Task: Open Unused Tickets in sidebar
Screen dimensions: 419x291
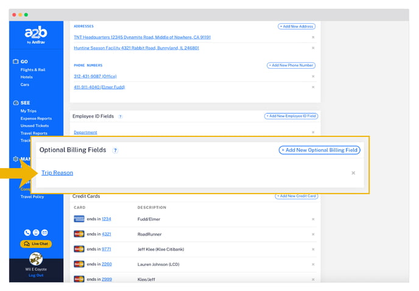Action: click(35, 126)
